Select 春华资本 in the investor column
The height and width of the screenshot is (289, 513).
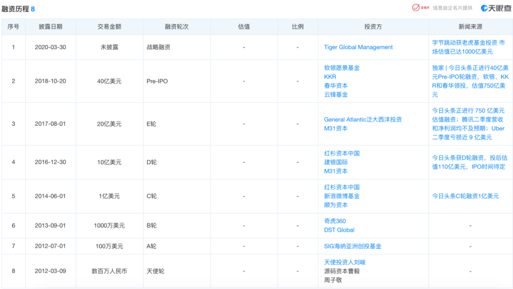pyautogui.click(x=335, y=85)
